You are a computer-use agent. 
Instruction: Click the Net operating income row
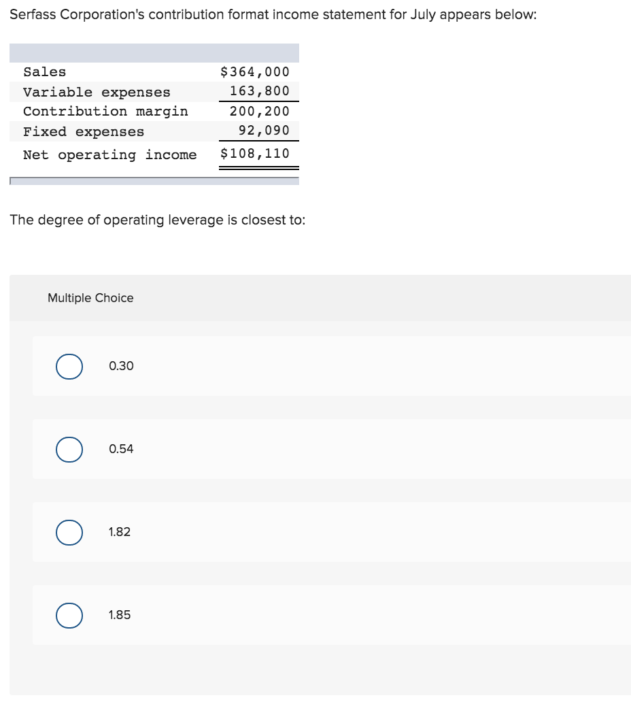point(110,154)
